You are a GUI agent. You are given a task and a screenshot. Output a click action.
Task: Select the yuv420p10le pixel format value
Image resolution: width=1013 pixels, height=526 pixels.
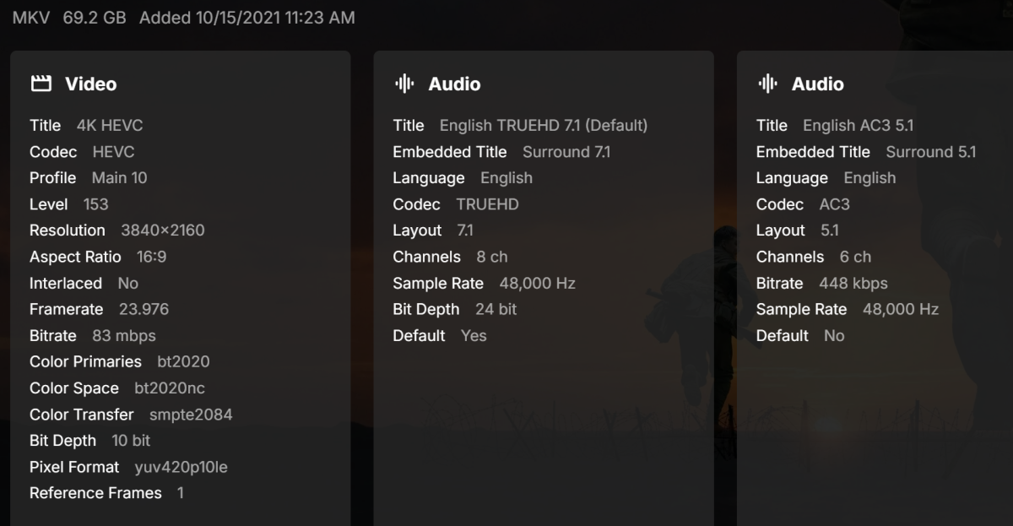181,466
